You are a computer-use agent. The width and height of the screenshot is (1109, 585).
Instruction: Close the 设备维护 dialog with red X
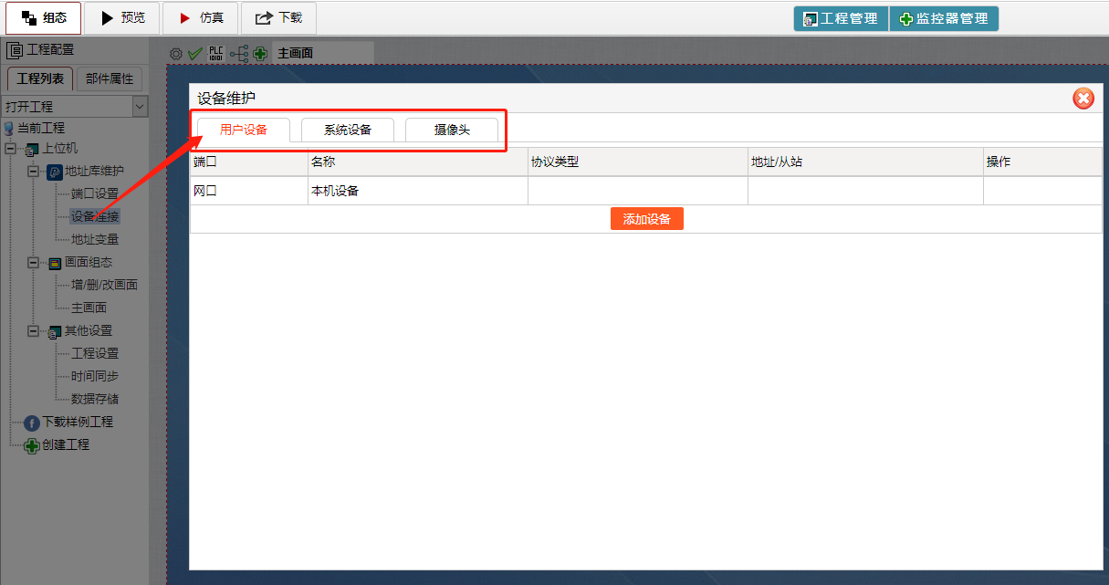1083,99
